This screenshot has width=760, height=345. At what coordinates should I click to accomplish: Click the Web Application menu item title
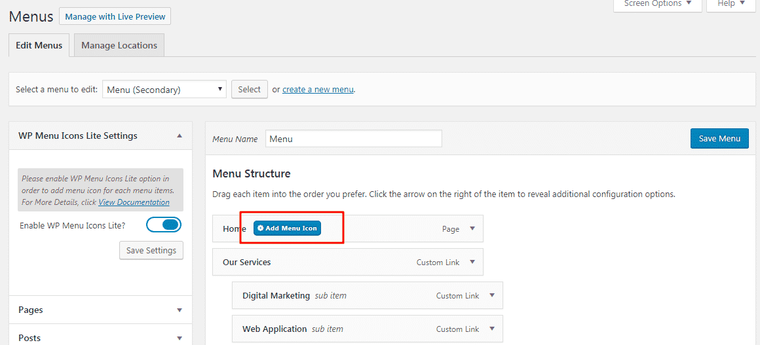(275, 329)
